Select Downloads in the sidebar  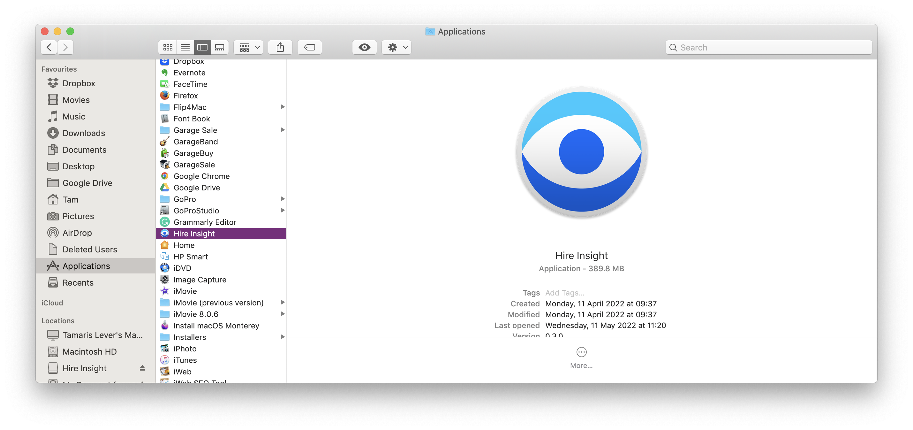[x=84, y=133]
